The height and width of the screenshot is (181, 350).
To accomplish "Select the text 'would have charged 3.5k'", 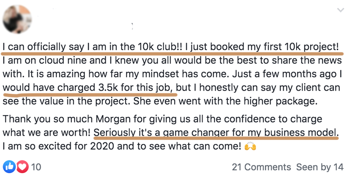I will pyautogui.click(x=60, y=88).
